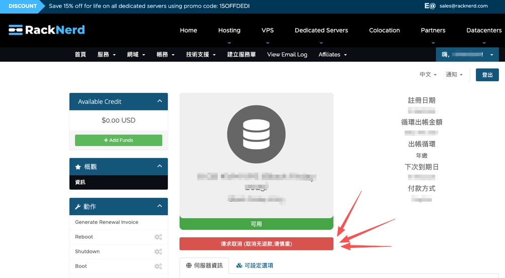Collapse the 概觀 panel chevron
The image size is (505, 278).
159,166
